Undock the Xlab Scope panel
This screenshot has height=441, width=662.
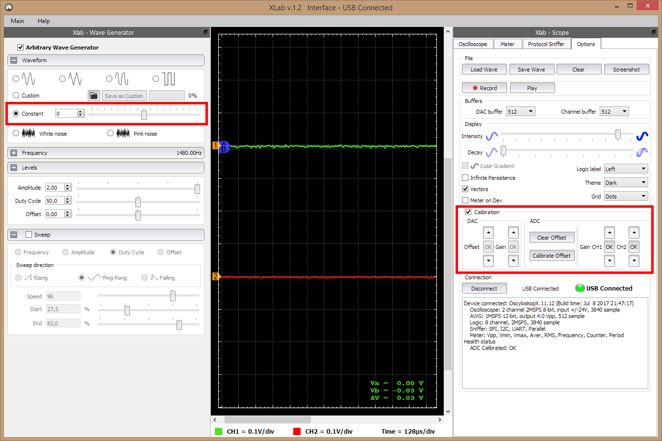pos(654,32)
